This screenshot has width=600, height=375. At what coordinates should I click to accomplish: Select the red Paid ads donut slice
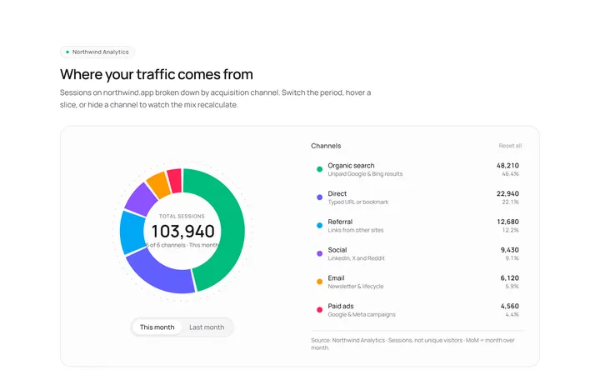pyautogui.click(x=174, y=180)
